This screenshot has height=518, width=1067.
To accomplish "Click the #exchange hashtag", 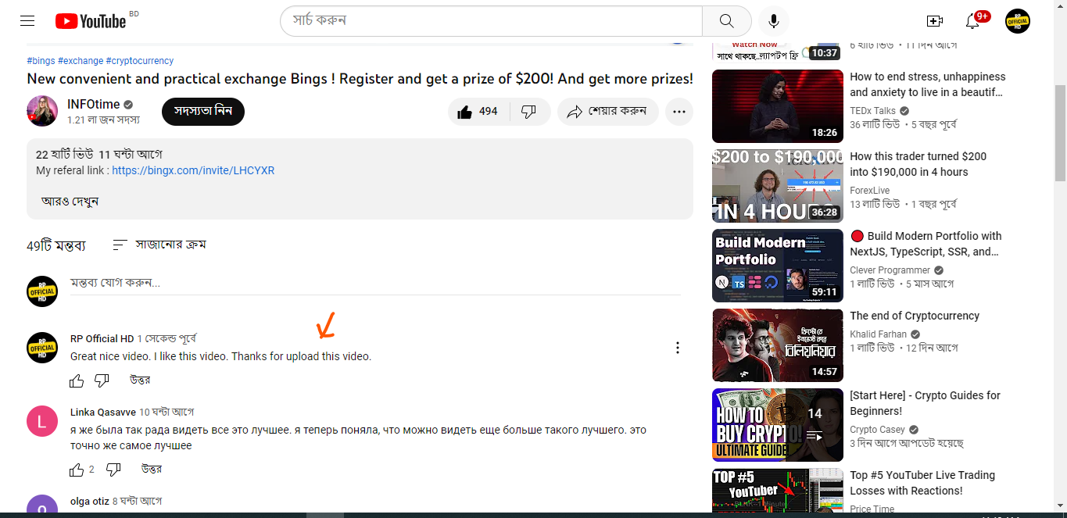I will (81, 61).
